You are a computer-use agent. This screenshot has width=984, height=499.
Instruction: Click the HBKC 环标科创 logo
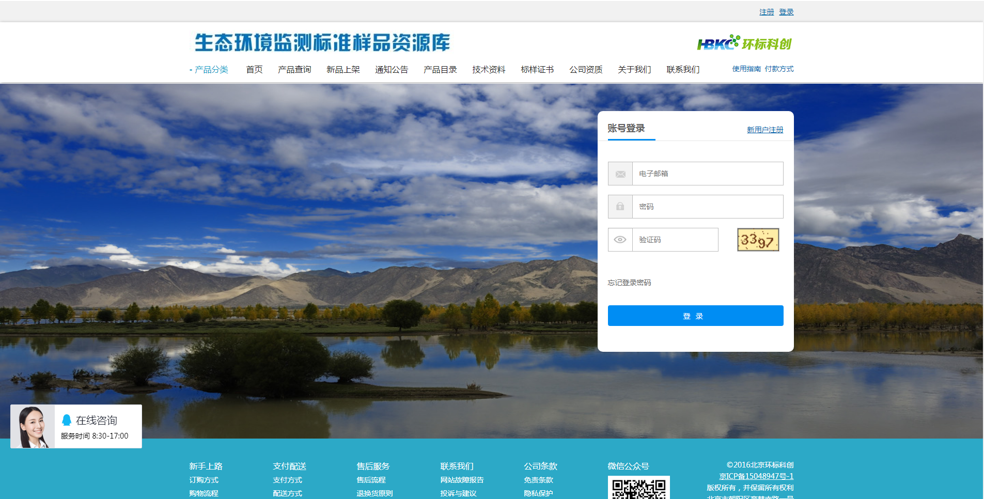[x=744, y=43]
